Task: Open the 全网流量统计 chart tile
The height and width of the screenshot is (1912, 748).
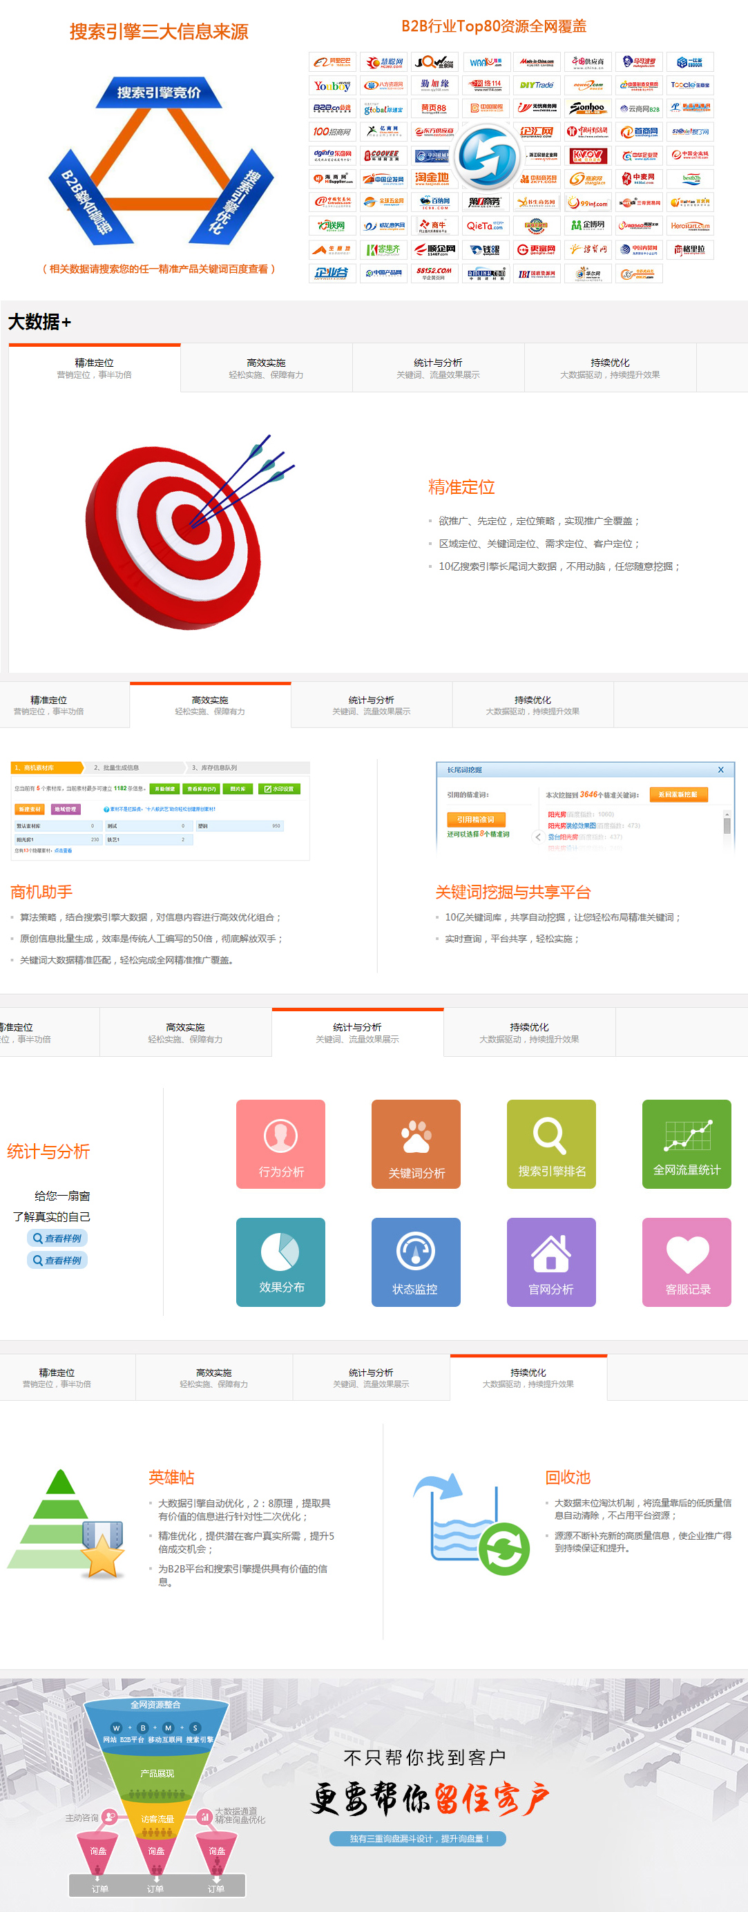Action: pyautogui.click(x=687, y=1144)
